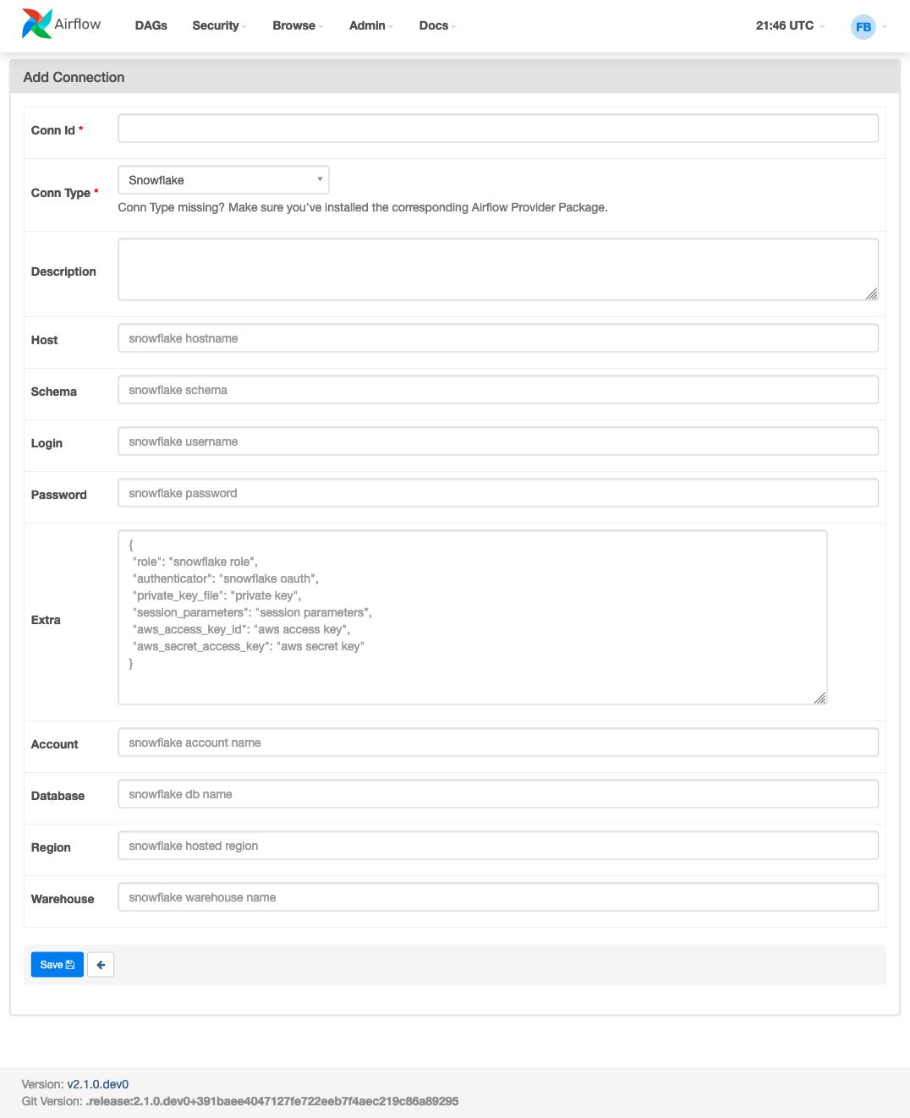Focus the Conn Id input field

[498, 129]
